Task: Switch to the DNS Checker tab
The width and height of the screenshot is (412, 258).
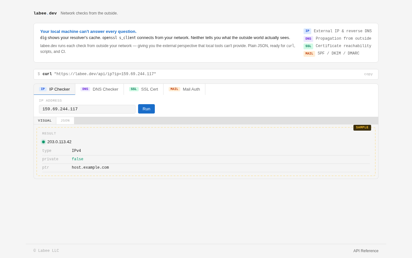Action: 99,89
